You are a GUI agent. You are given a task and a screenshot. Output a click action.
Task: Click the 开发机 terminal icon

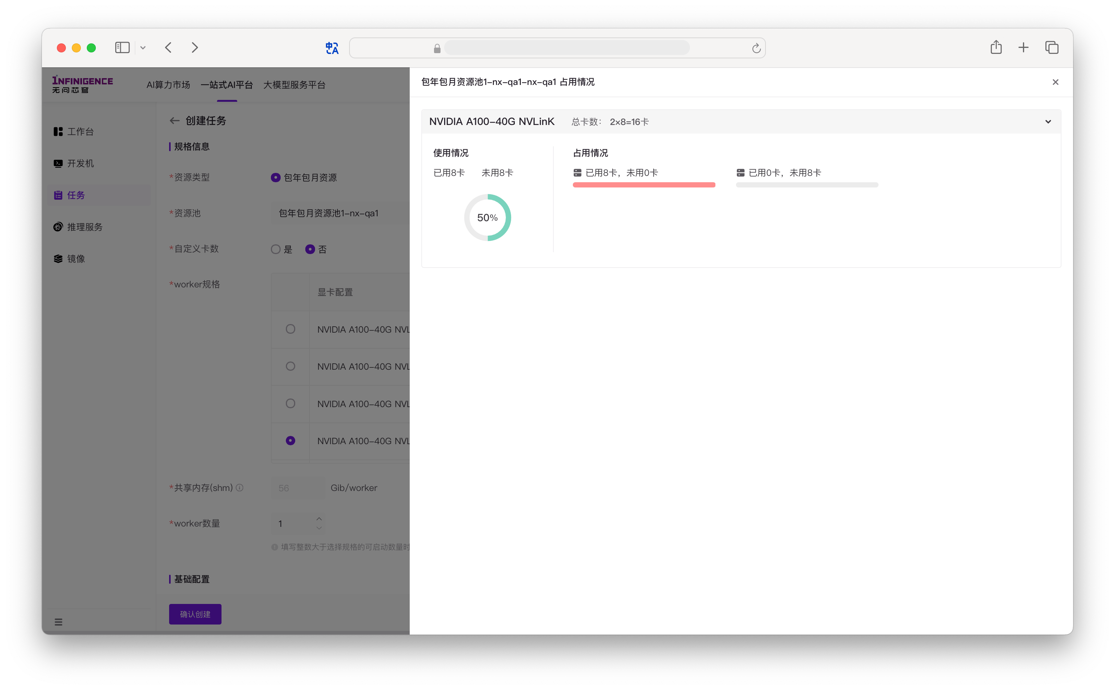(58, 164)
